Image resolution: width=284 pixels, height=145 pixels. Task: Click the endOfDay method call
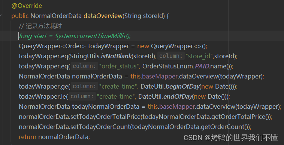pos(178,97)
